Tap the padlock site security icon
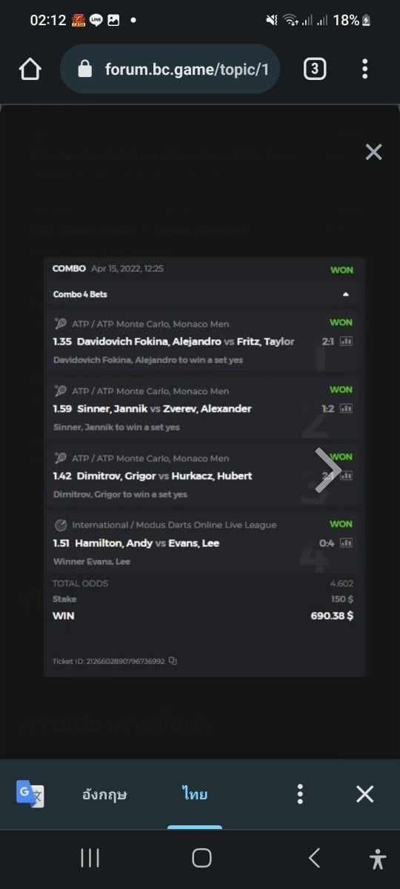Image resolution: width=400 pixels, height=889 pixels. click(x=84, y=69)
